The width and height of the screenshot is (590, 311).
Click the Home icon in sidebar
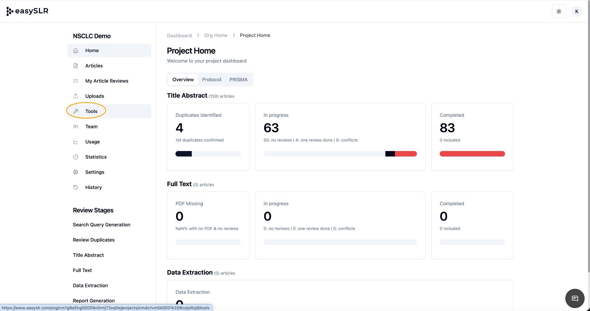[76, 50]
